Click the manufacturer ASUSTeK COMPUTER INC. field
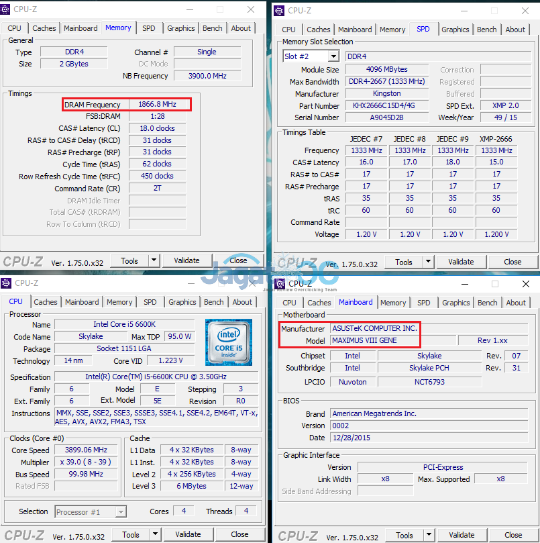The width and height of the screenshot is (540, 543). coord(429,328)
